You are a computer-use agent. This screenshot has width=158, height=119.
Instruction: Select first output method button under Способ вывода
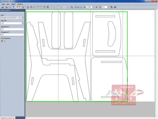(2, 41)
